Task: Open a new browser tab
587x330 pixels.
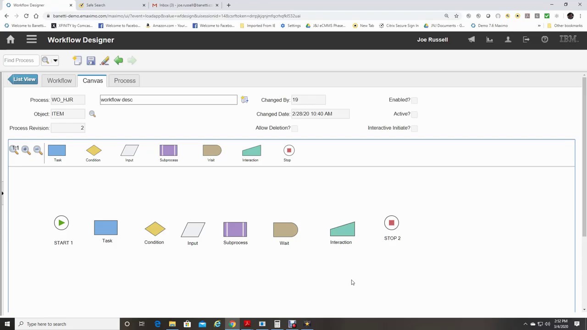Action: click(x=229, y=5)
